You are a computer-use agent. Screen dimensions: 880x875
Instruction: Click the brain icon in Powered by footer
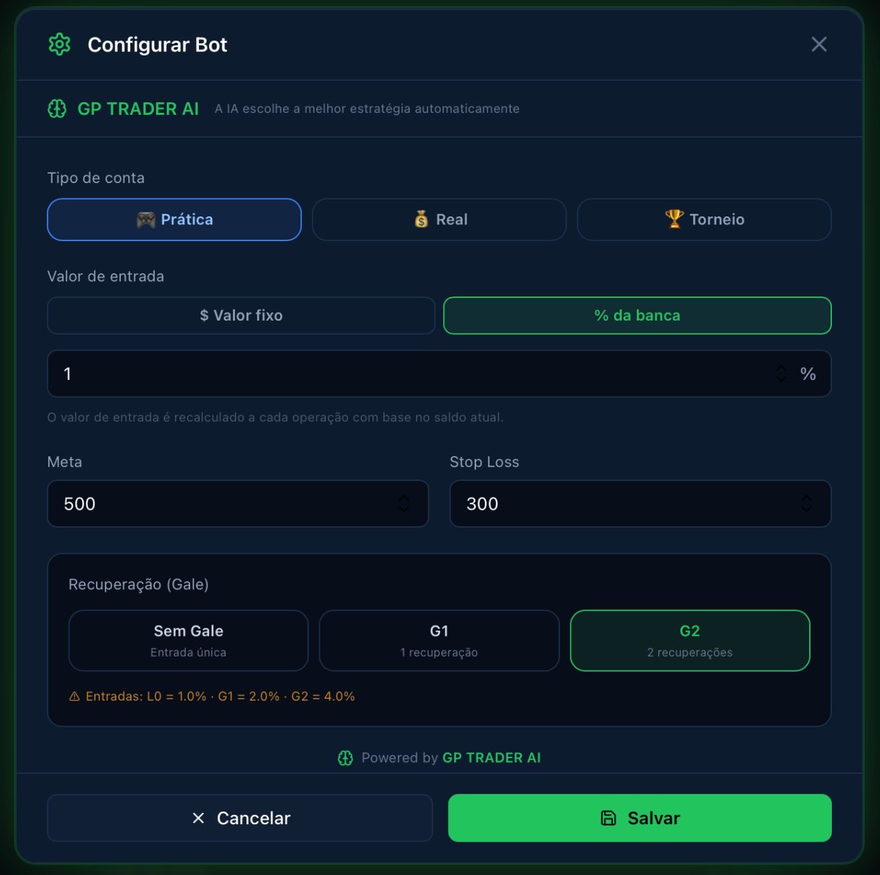point(346,757)
